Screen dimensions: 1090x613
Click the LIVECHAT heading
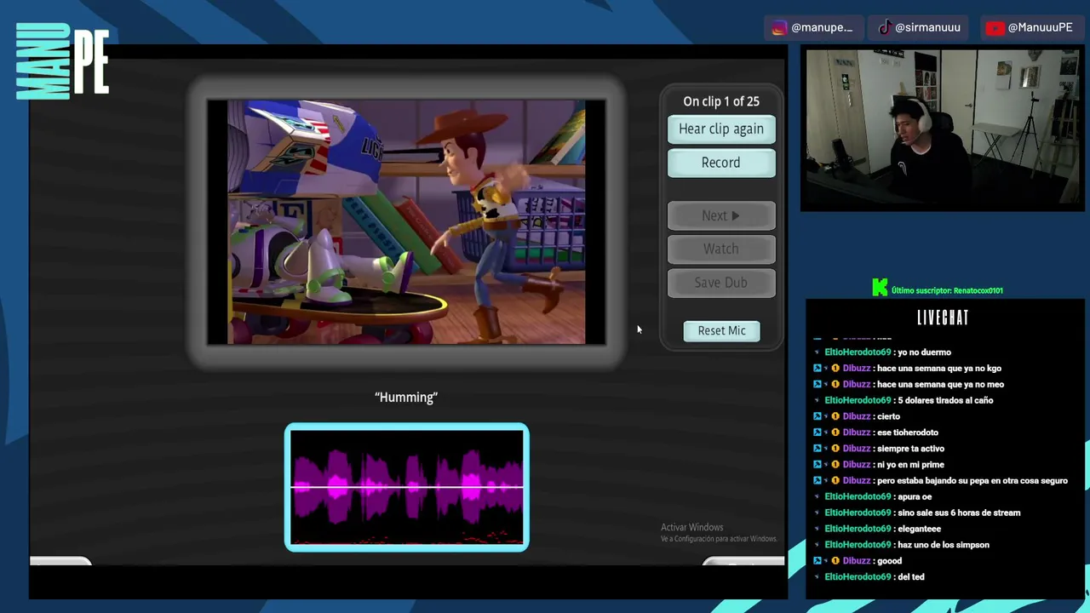943,318
